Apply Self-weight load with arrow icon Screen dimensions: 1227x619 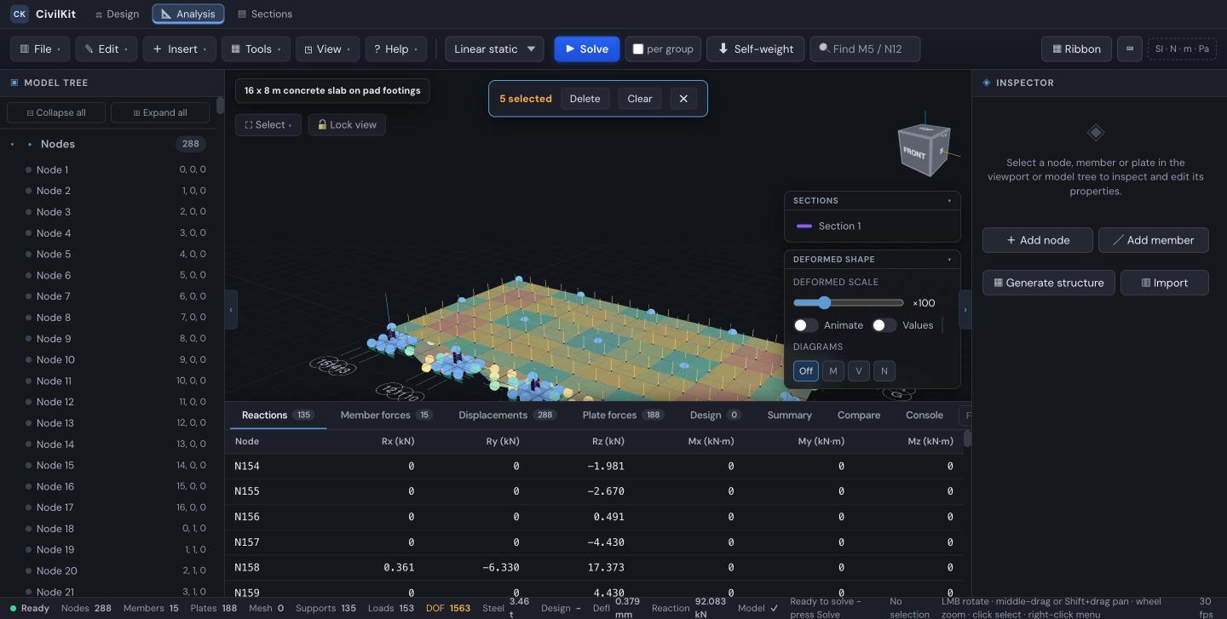755,49
